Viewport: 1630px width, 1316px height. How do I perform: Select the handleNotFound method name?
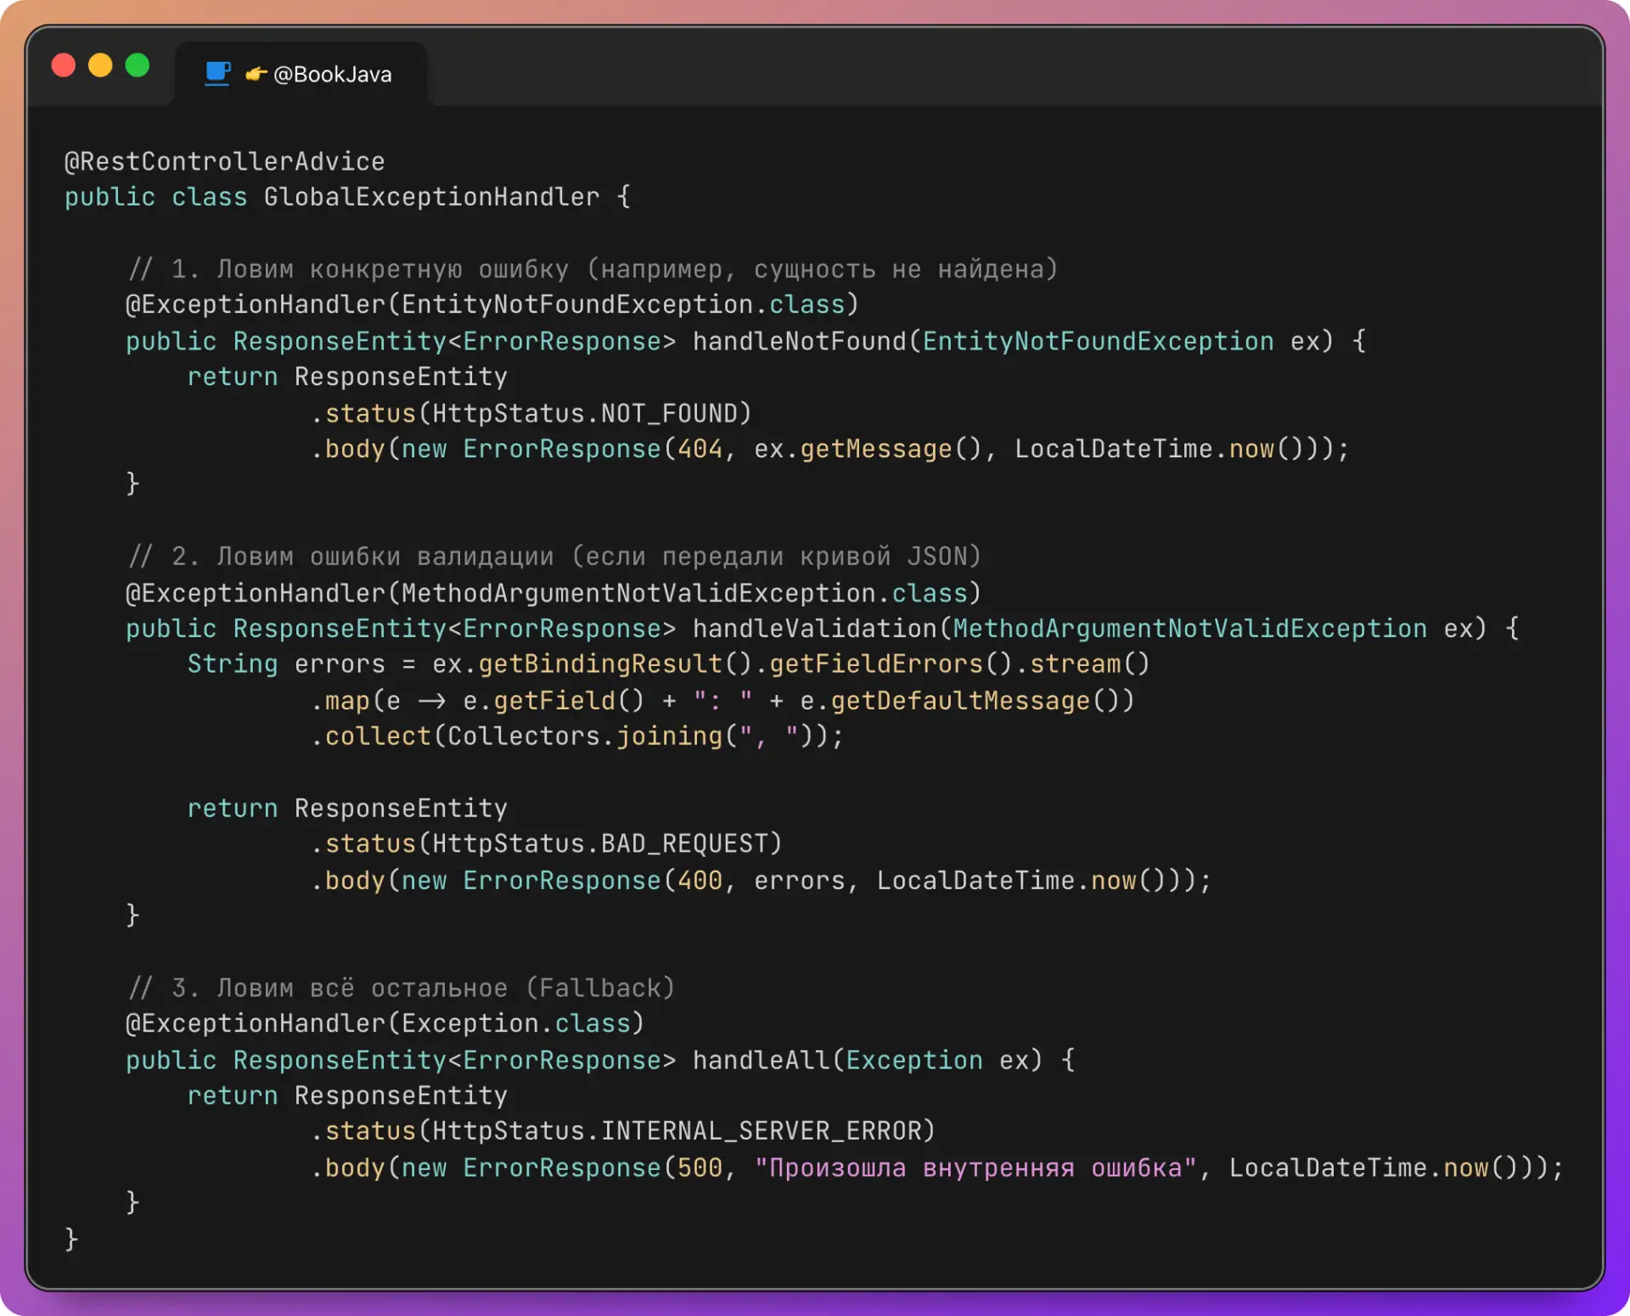[800, 341]
